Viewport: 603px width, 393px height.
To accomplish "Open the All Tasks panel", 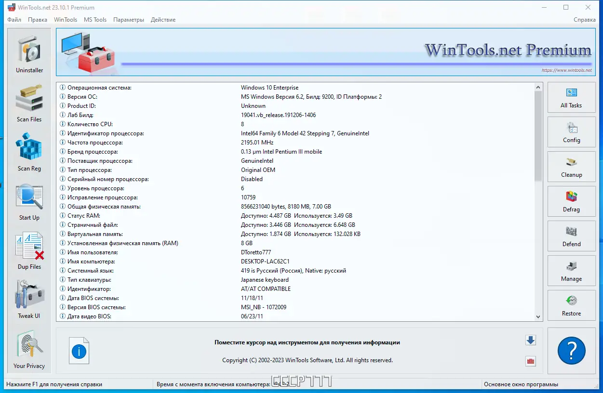I will coord(571,97).
